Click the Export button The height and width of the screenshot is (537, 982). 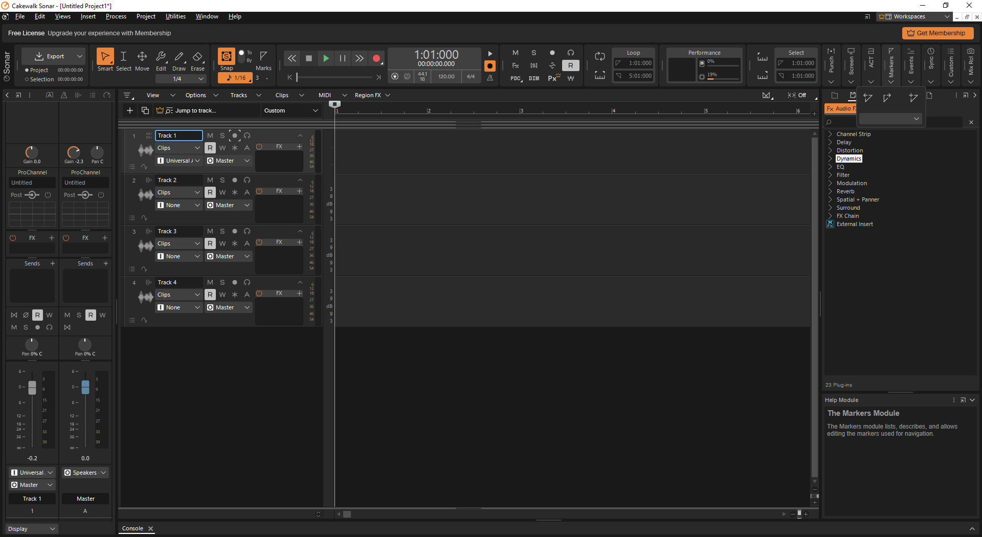click(50, 56)
